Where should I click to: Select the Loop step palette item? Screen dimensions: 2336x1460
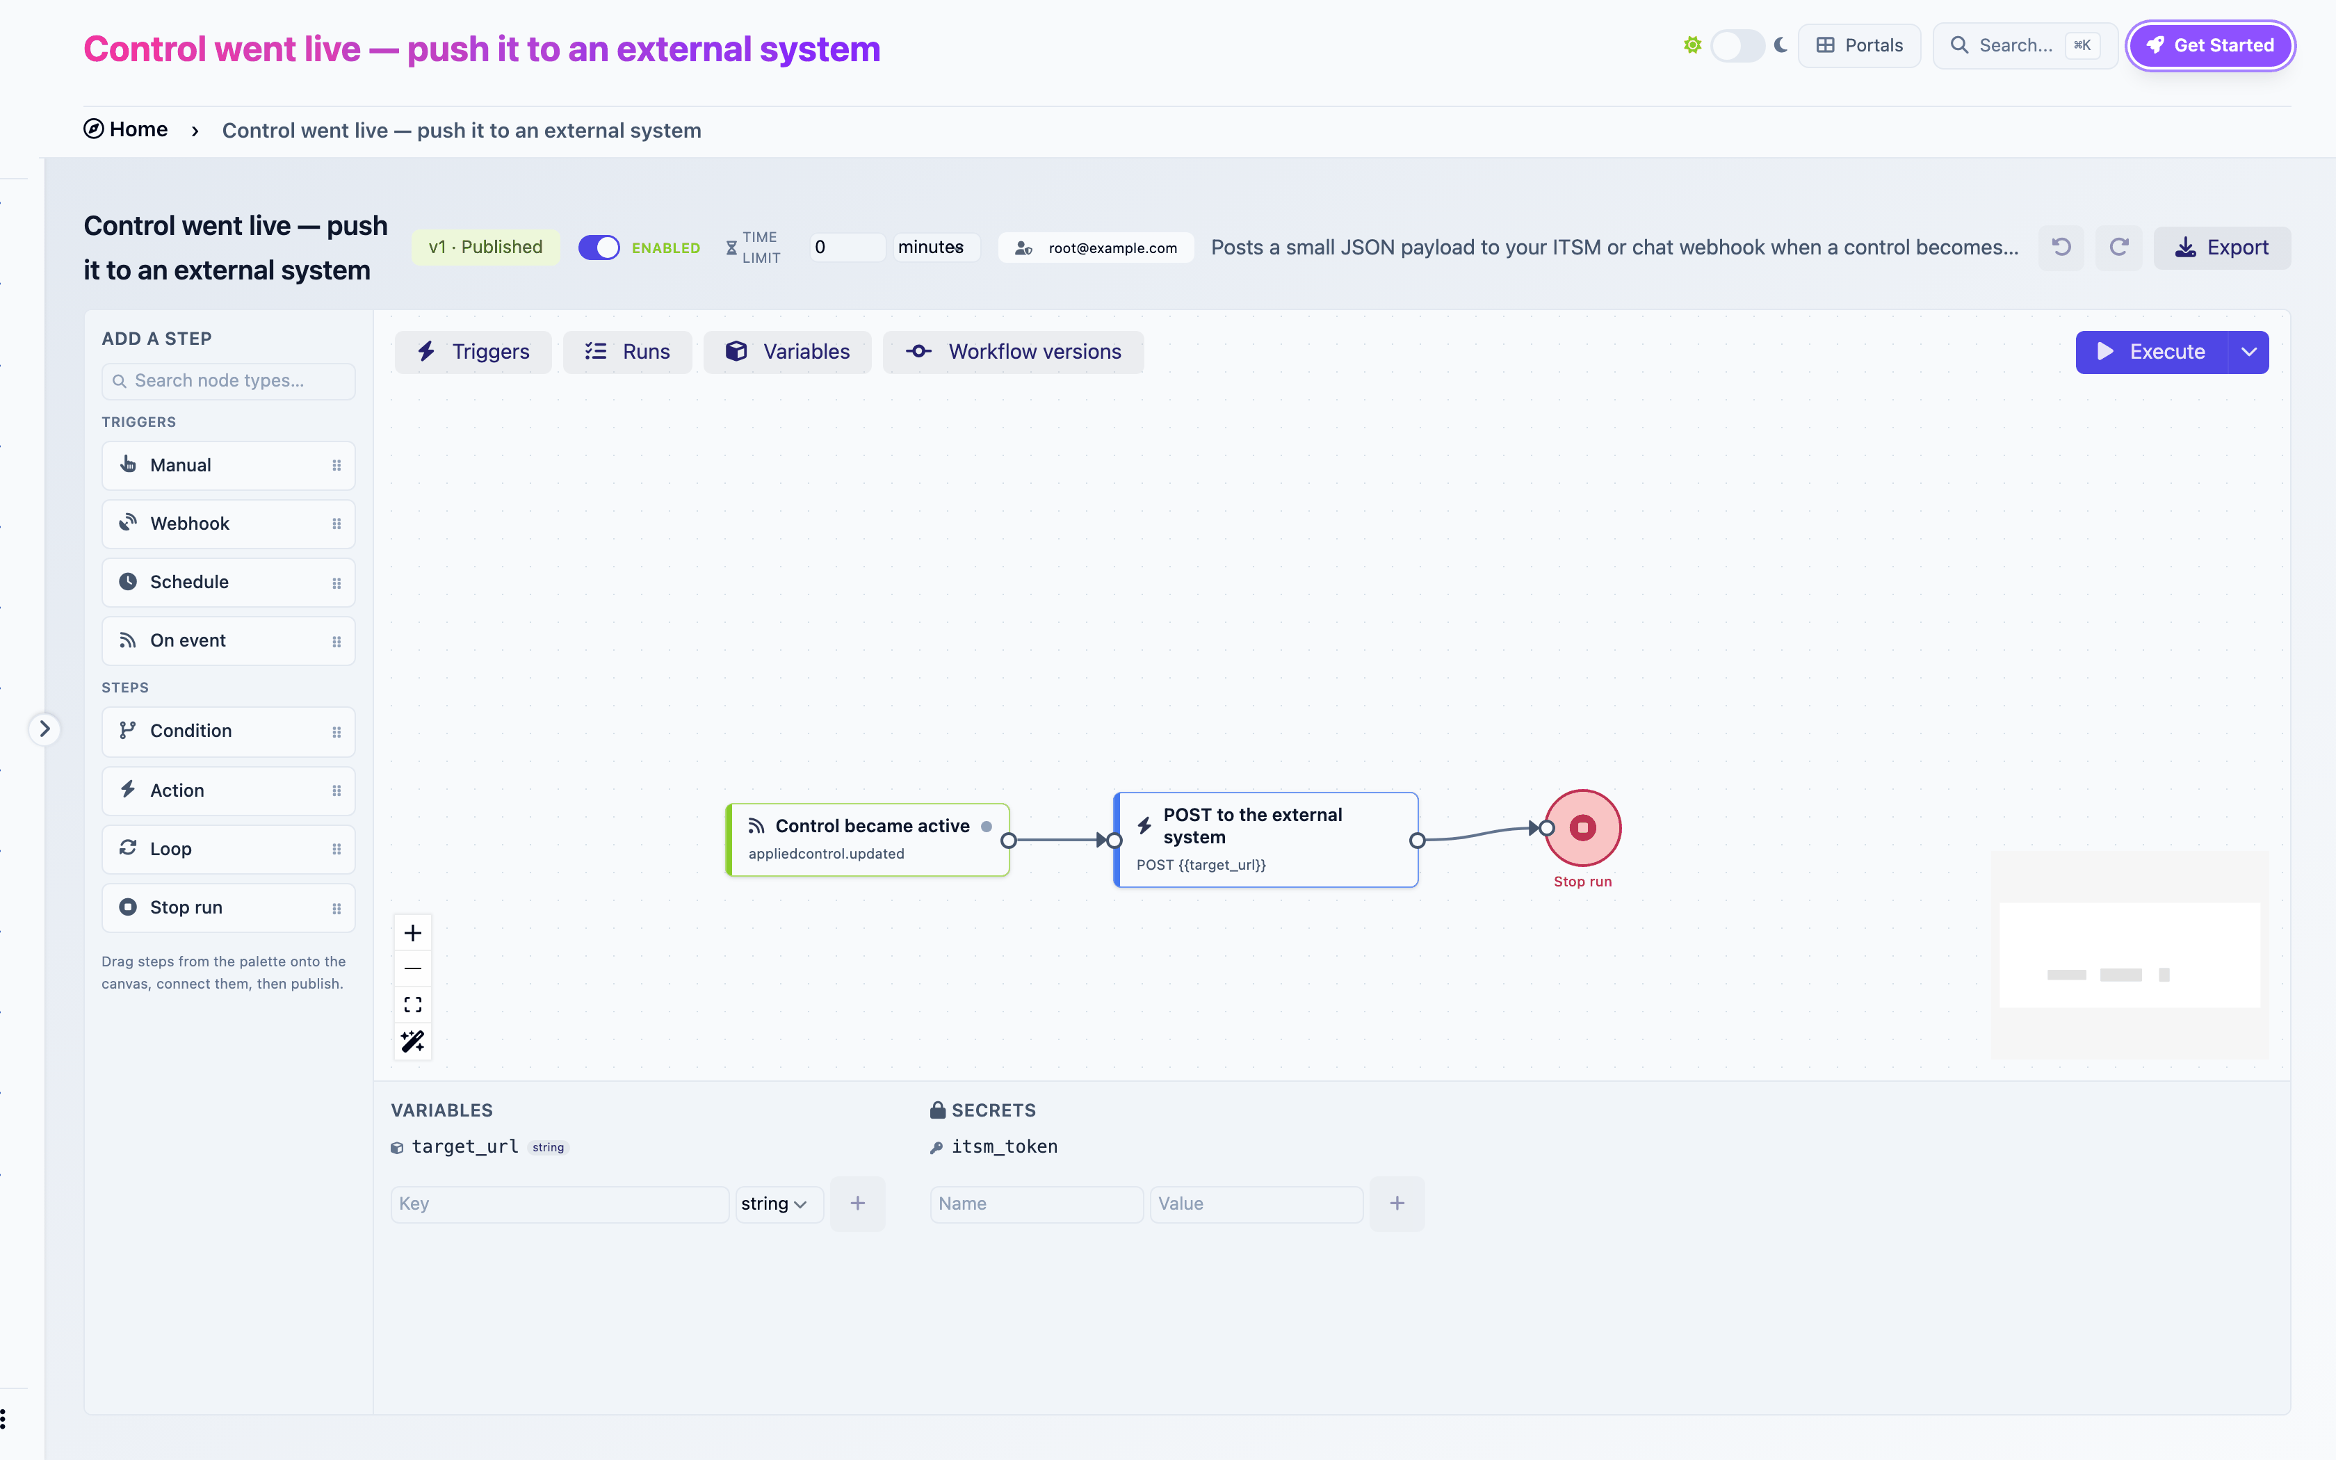pyautogui.click(x=229, y=850)
